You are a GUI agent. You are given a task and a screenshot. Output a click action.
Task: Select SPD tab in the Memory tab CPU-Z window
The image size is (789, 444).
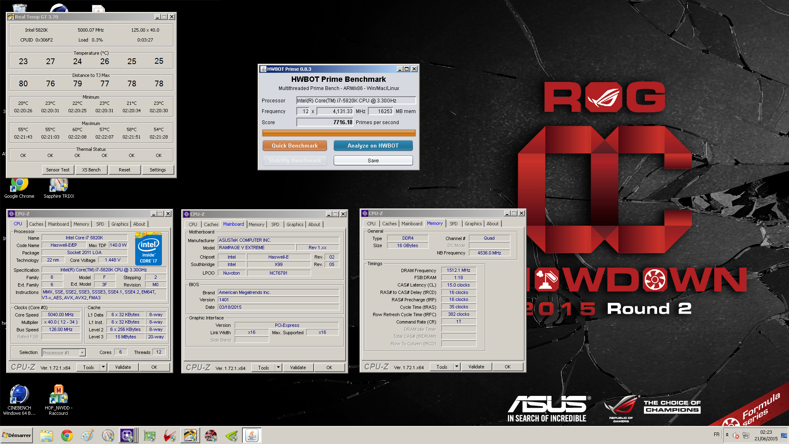pos(454,224)
